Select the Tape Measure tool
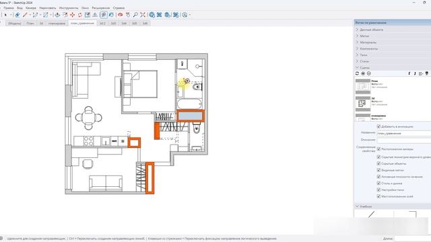431x242 pixels. [104, 15]
